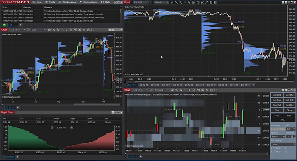Click the Buy Bid button
297x161 pixels.
click(x=277, y=105)
